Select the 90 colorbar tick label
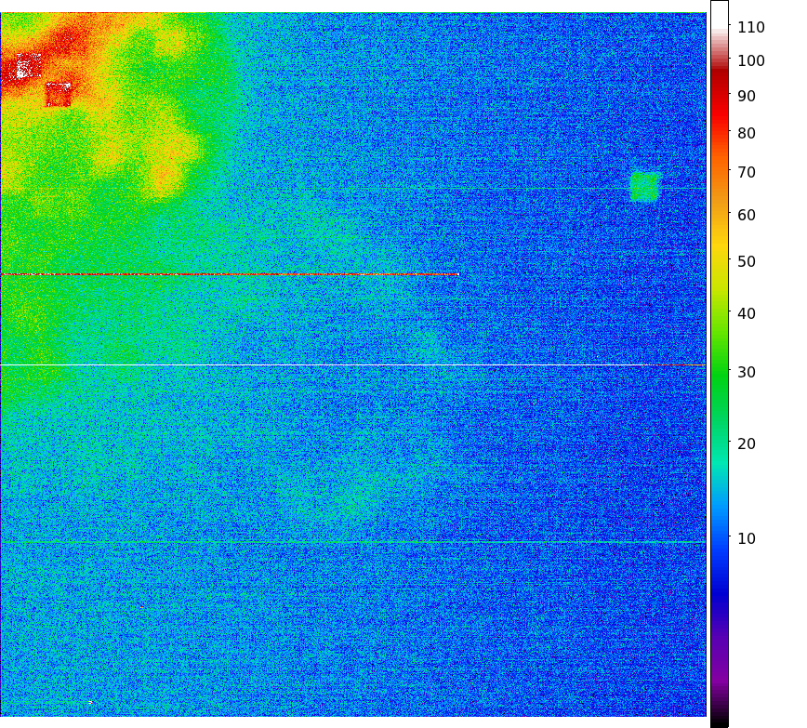The height and width of the screenshot is (728, 807). (747, 97)
